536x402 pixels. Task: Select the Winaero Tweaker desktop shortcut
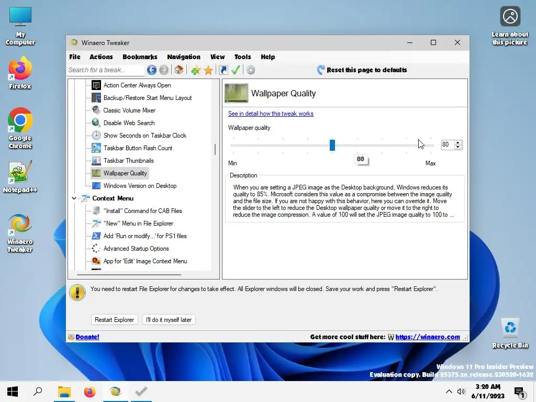tap(20, 233)
